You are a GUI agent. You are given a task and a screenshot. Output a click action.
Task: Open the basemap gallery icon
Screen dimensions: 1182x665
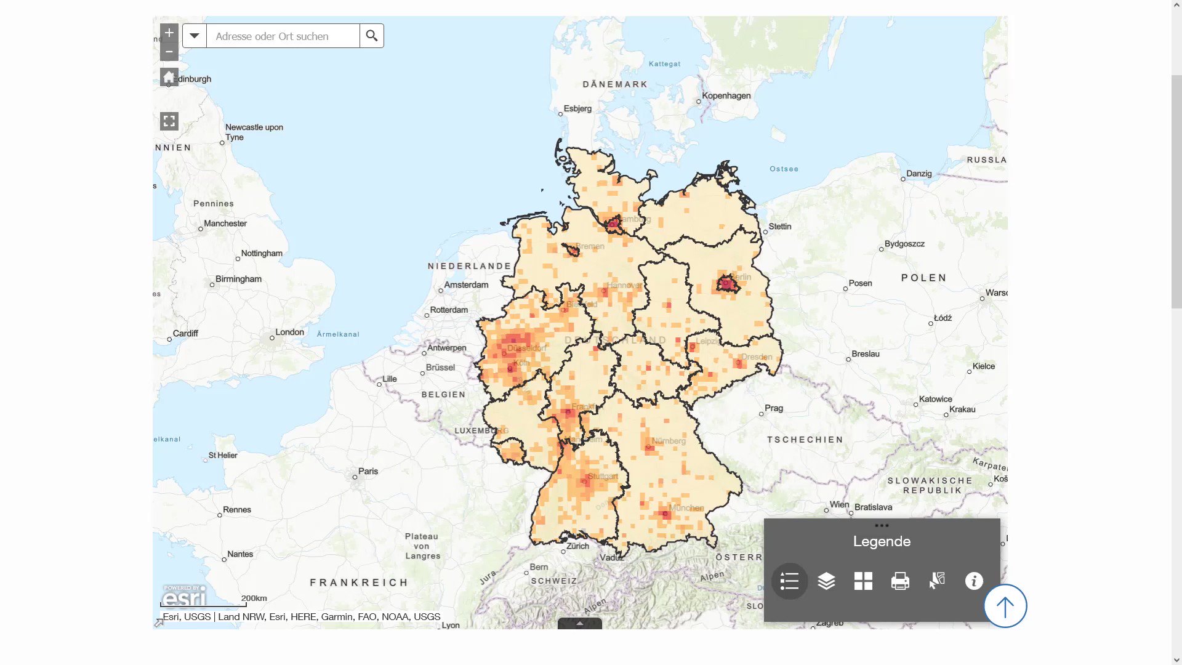coord(863,581)
